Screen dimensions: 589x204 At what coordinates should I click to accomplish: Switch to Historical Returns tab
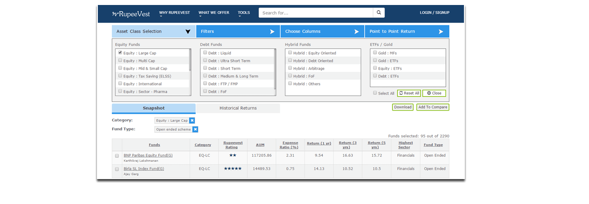point(238,108)
